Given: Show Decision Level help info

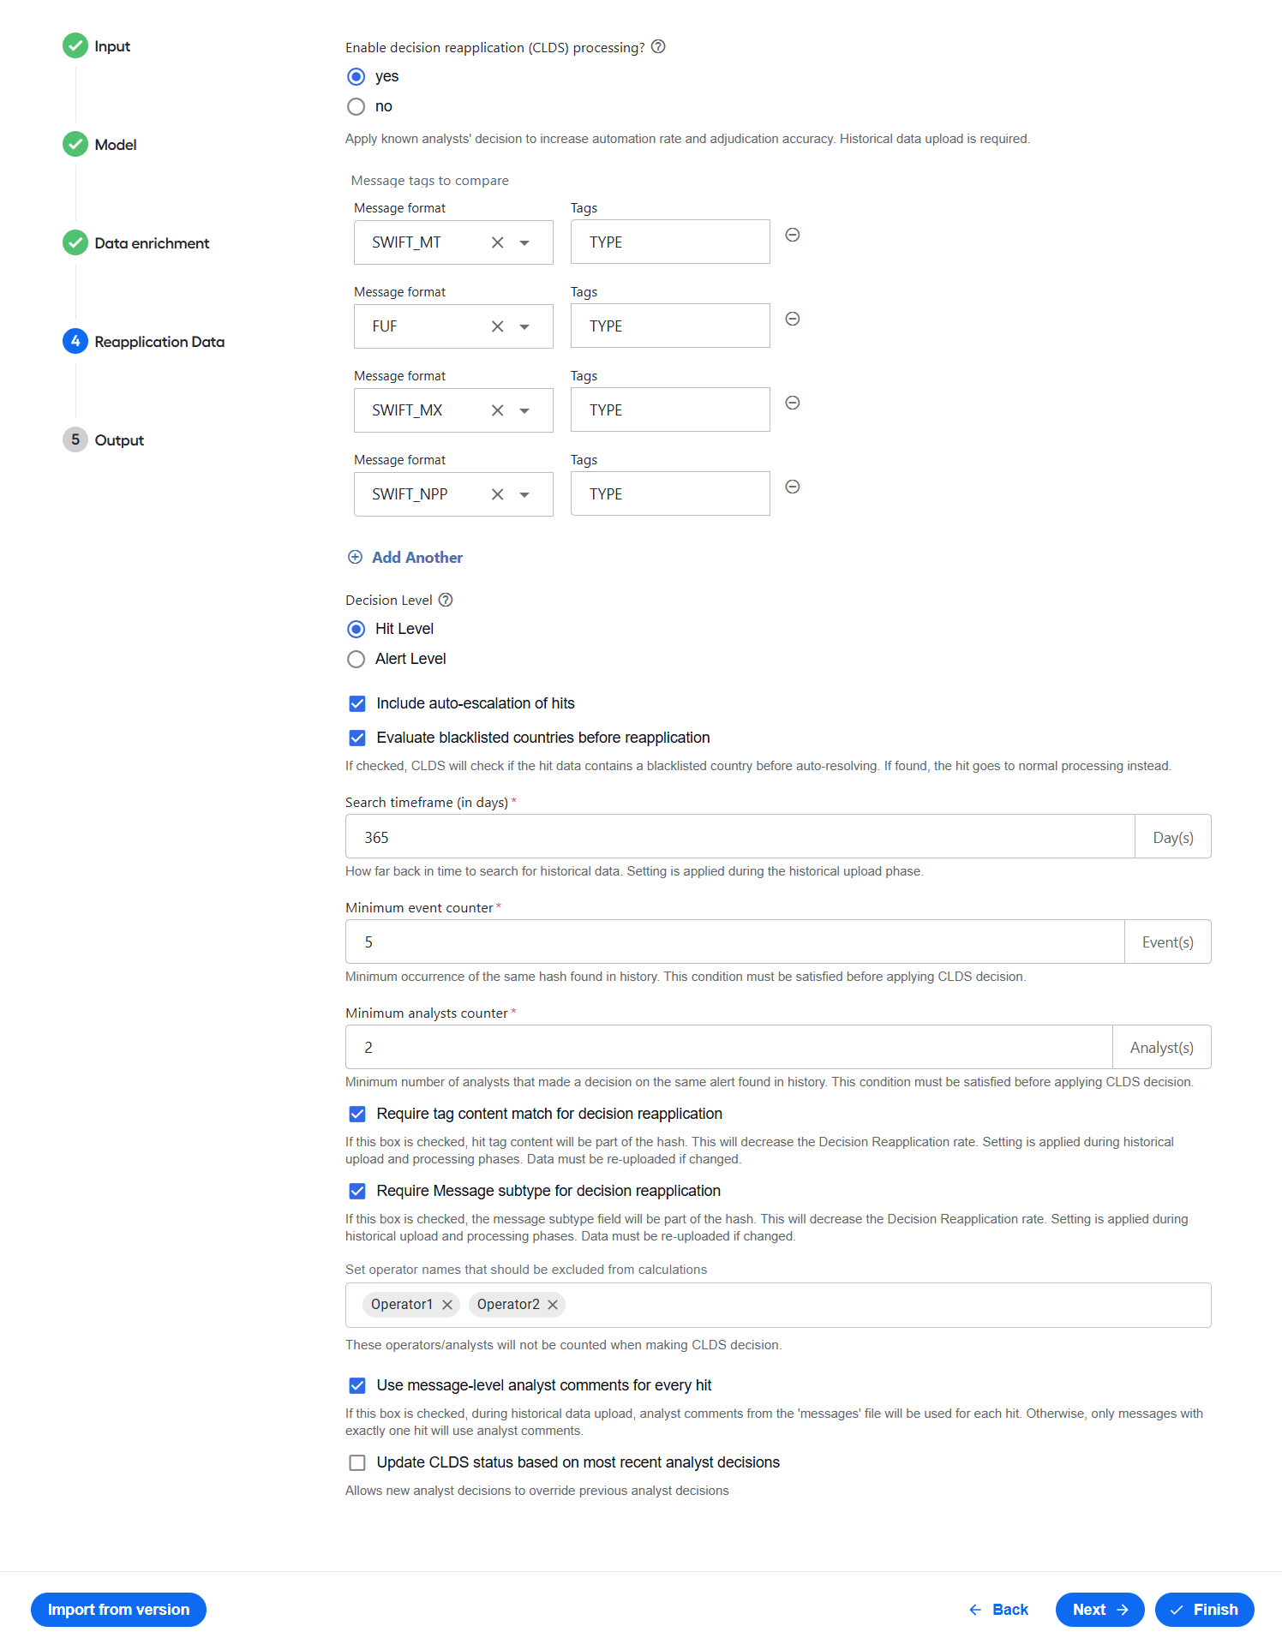Looking at the screenshot, I should tap(446, 600).
